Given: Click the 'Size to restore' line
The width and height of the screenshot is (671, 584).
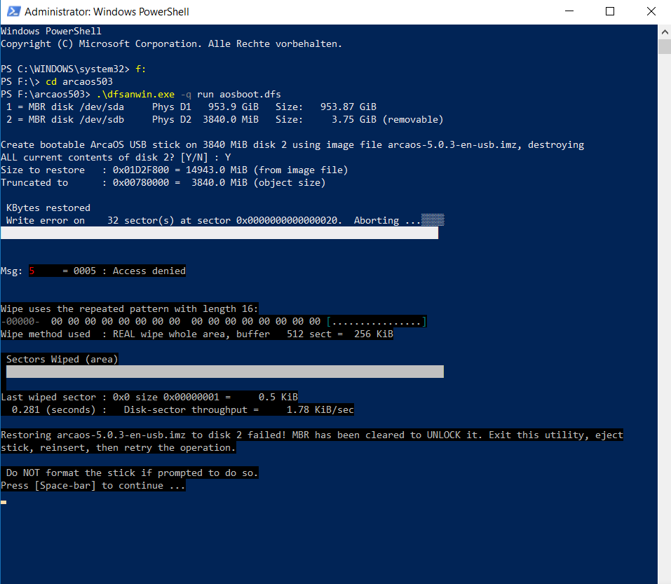Looking at the screenshot, I should coord(174,170).
